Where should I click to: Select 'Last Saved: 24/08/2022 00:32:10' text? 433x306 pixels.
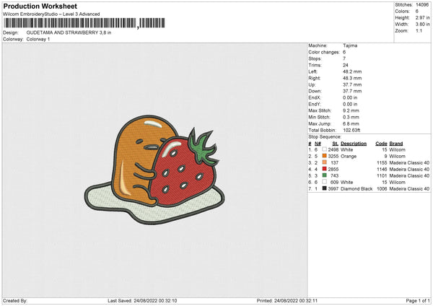click(142, 300)
